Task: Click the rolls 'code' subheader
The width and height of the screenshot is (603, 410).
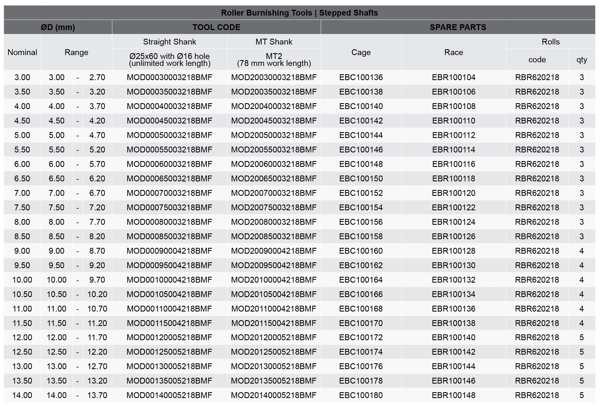Action: (537, 60)
